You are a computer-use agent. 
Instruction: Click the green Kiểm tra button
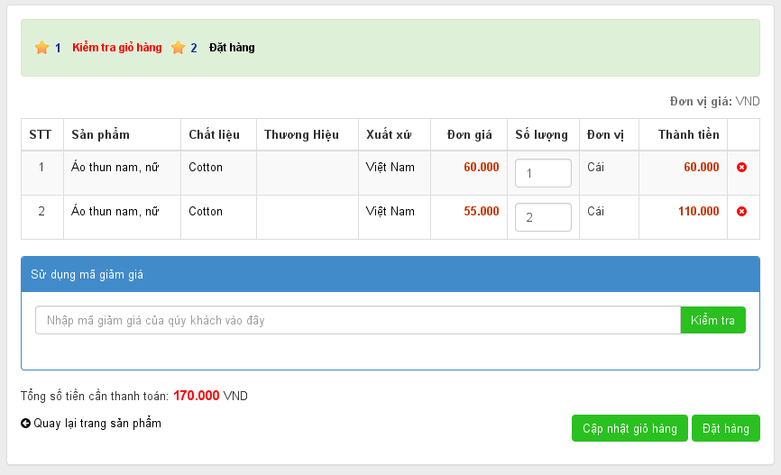click(712, 320)
